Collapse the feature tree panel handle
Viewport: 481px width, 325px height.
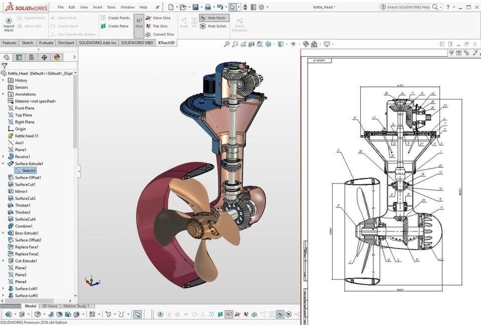(x=79, y=171)
